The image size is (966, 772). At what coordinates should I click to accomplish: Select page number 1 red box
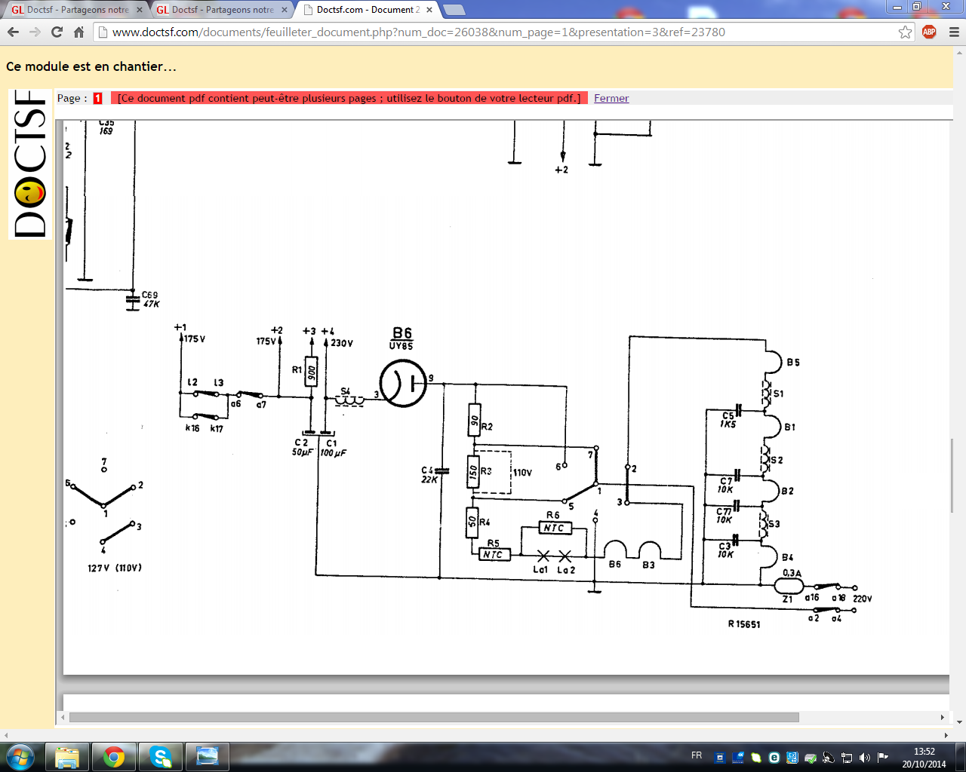pos(98,98)
